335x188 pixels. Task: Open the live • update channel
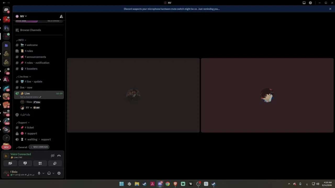39,81
